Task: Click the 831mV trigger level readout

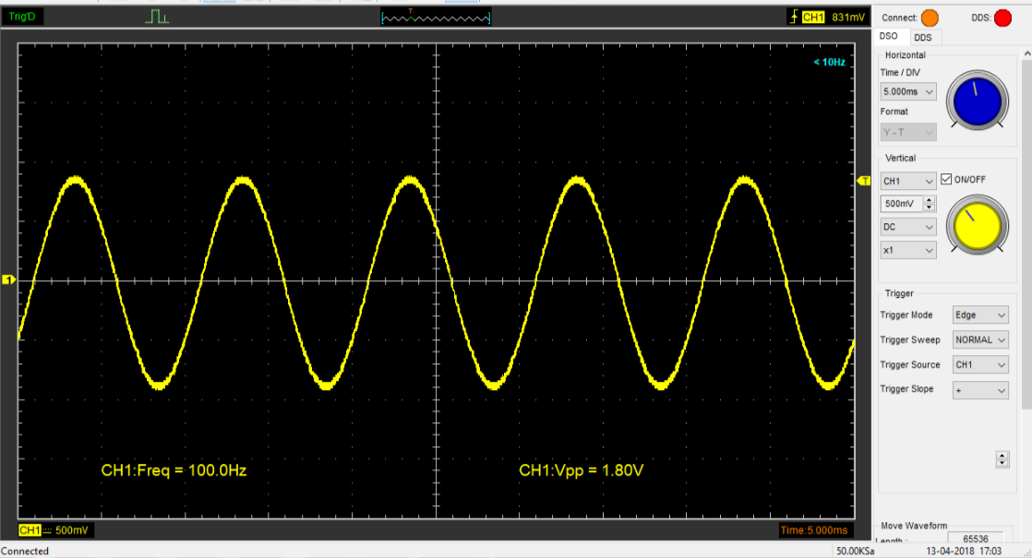Action: coord(847,18)
